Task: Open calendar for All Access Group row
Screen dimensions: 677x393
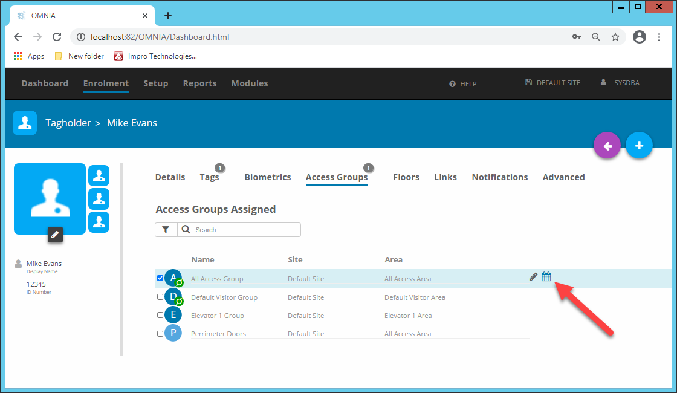Action: [546, 276]
